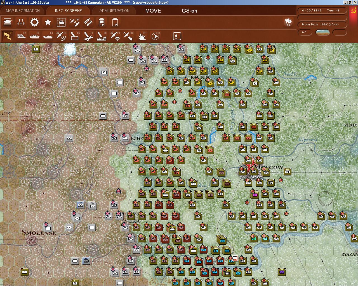
Task: Open the MAP INFORMATION tab
Action: pos(23,11)
